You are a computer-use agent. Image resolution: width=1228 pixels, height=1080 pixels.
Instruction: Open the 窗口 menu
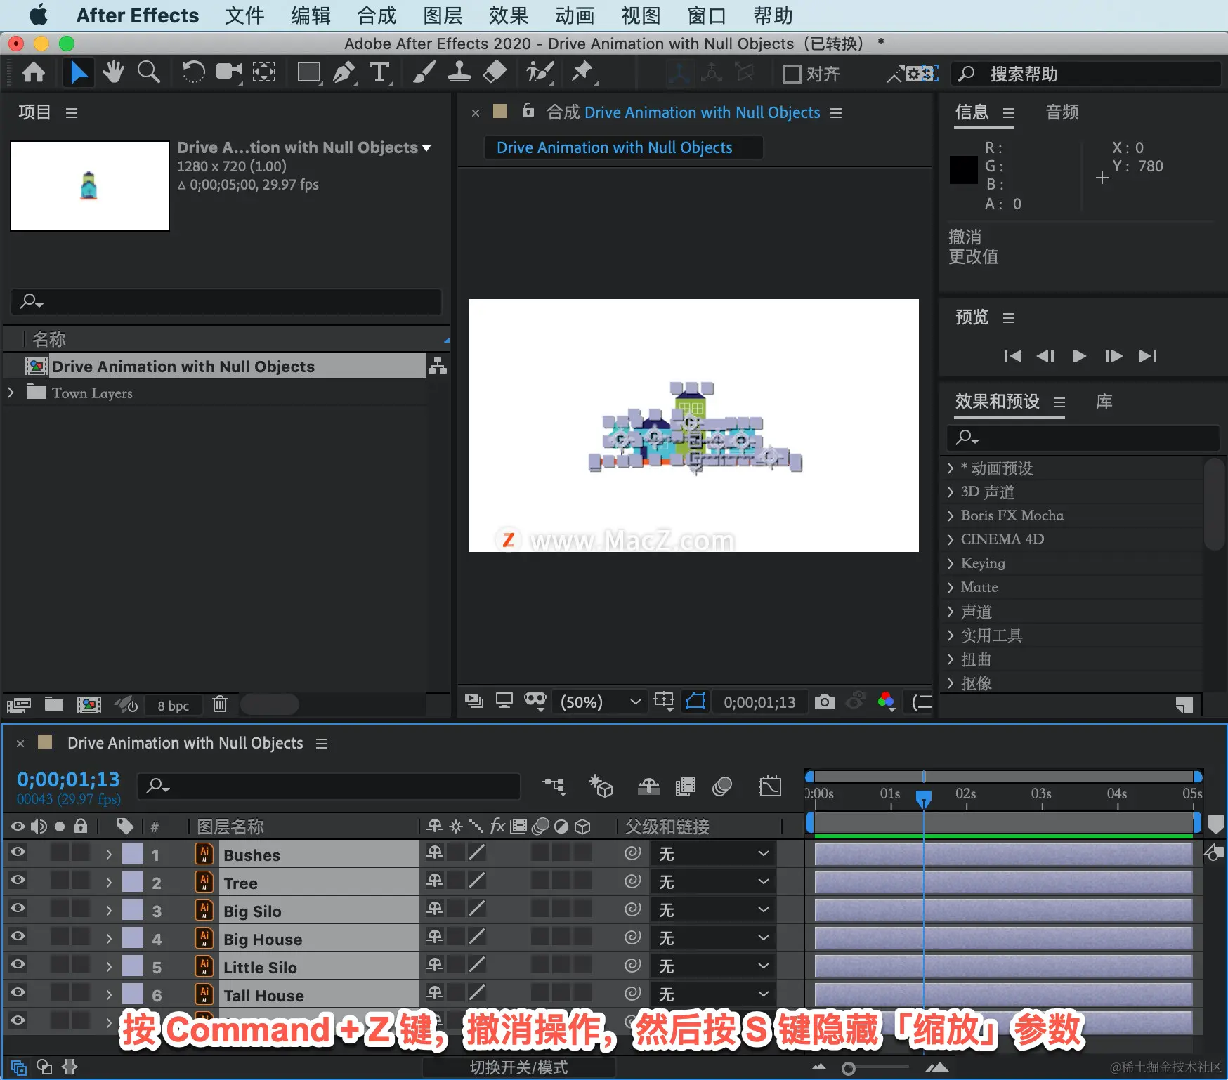pos(707,15)
